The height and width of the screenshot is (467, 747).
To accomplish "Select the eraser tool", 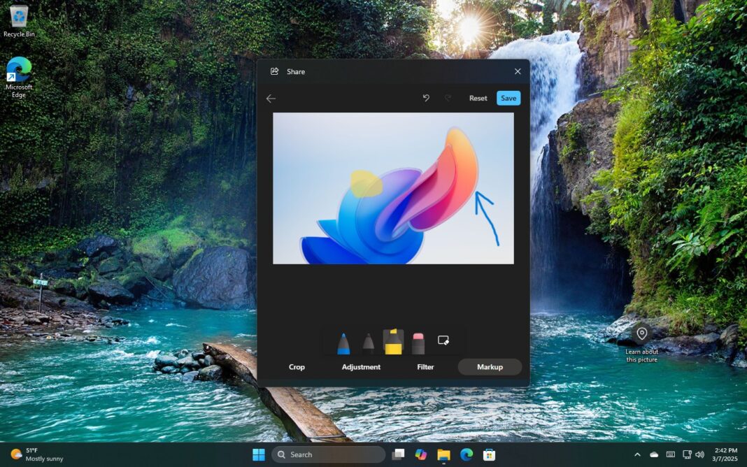I will pyautogui.click(x=419, y=341).
